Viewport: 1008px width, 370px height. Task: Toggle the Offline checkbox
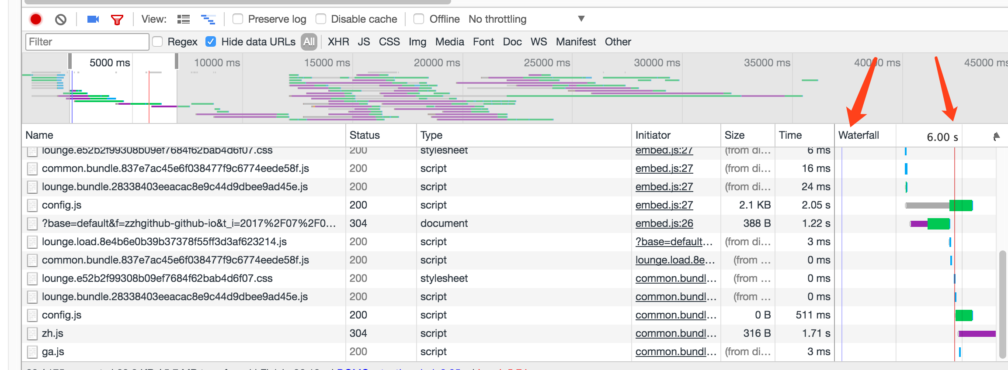coord(419,19)
